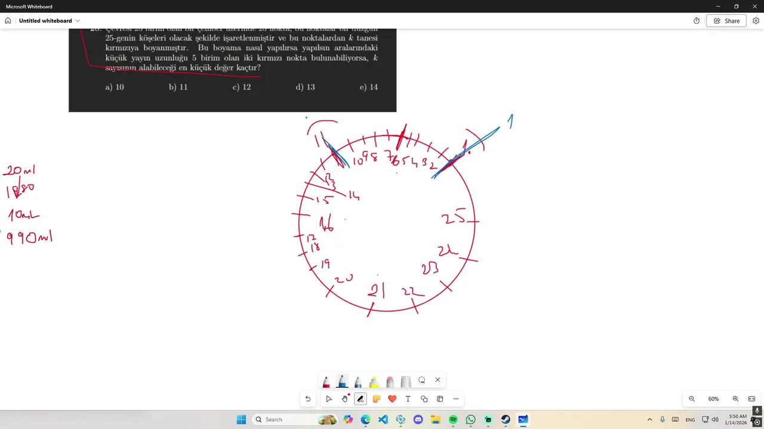Screen dimensions: 764x429
Task: Switch to the Select pointer tool
Action: pos(328,399)
